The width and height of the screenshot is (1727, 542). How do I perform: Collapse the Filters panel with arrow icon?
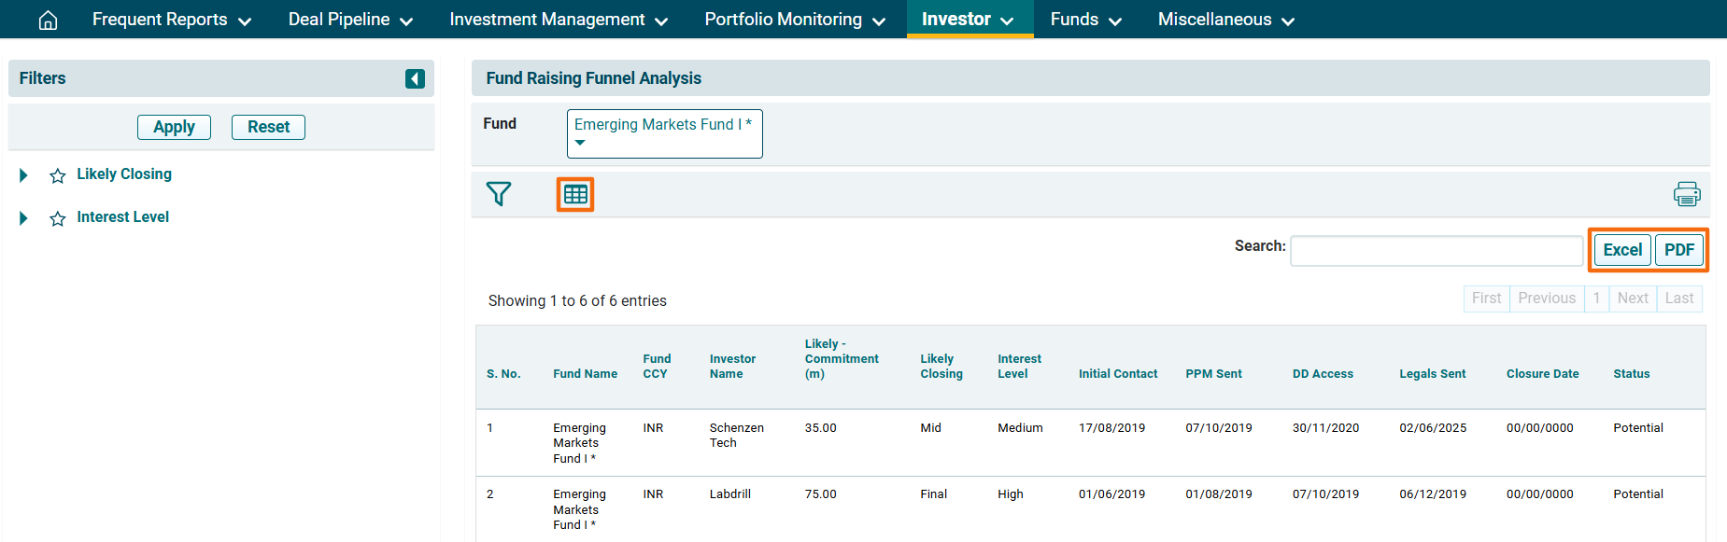coord(415,79)
